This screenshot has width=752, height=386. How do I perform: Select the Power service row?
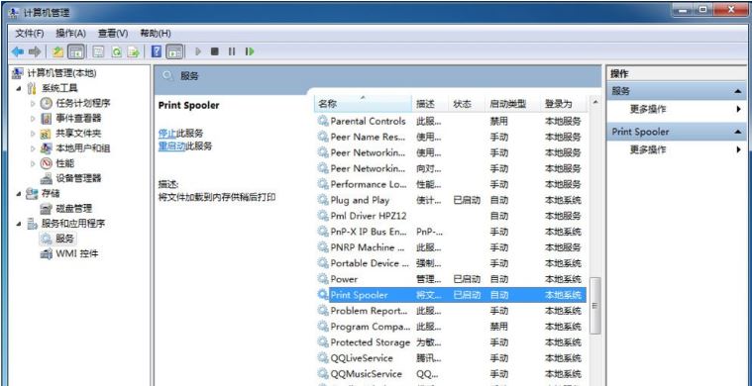[451, 279]
